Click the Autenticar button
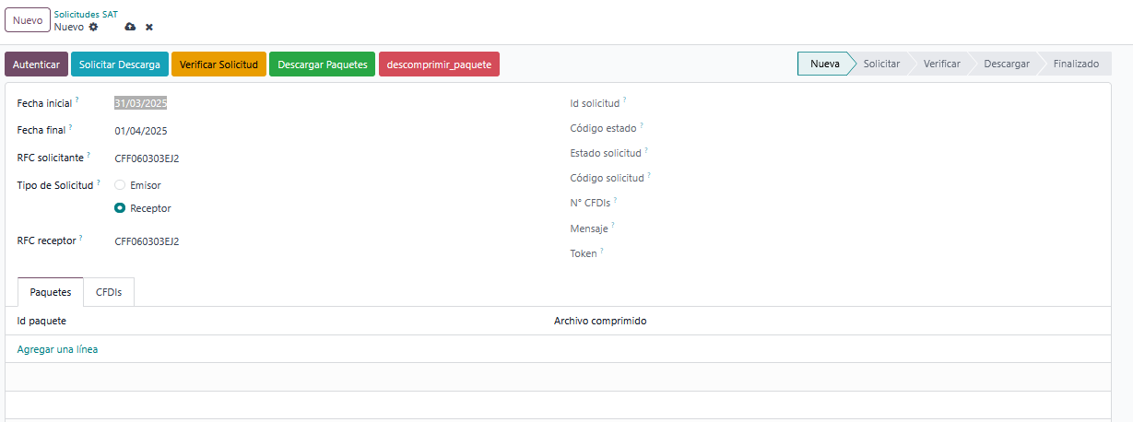The height and width of the screenshot is (422, 1133). [x=36, y=64]
